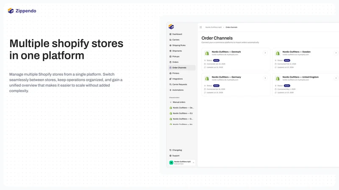The image size is (339, 190).
Task: Open the Nordic Outfitters — Sweden card chevron
Action: click(336, 53)
